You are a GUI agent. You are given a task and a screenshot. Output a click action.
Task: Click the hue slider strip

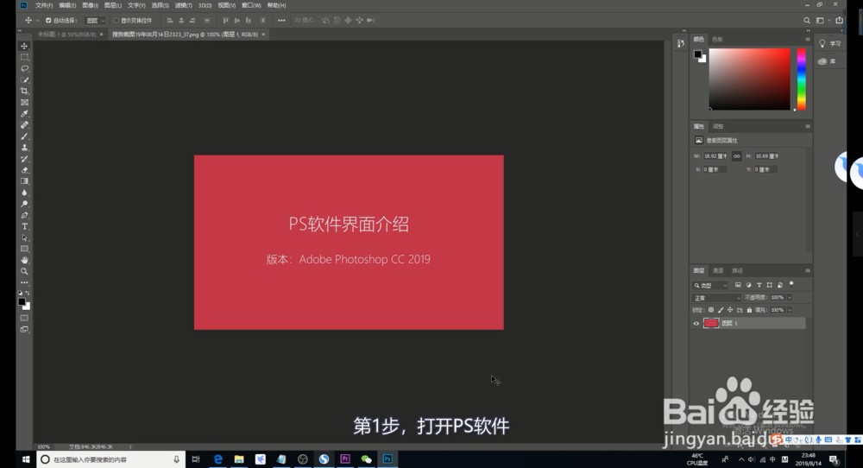tap(802, 79)
